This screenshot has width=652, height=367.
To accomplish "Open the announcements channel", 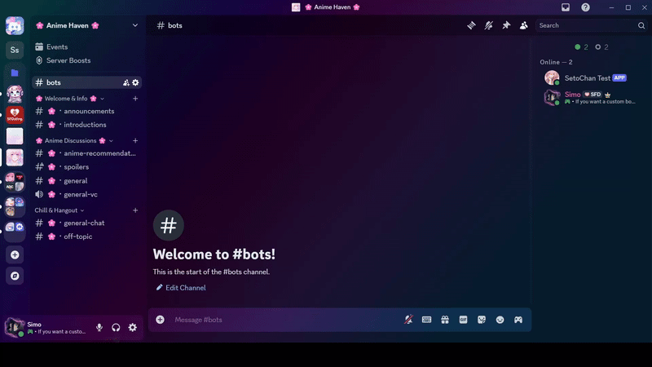I will tap(86, 111).
